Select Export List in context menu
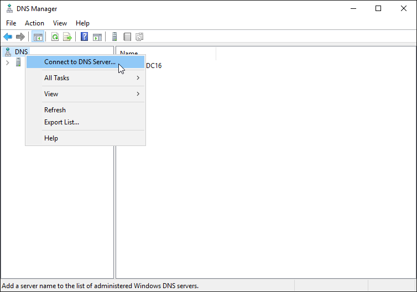 point(85,122)
